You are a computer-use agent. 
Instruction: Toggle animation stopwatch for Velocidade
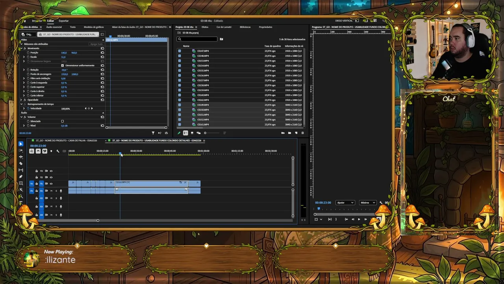click(x=28, y=108)
